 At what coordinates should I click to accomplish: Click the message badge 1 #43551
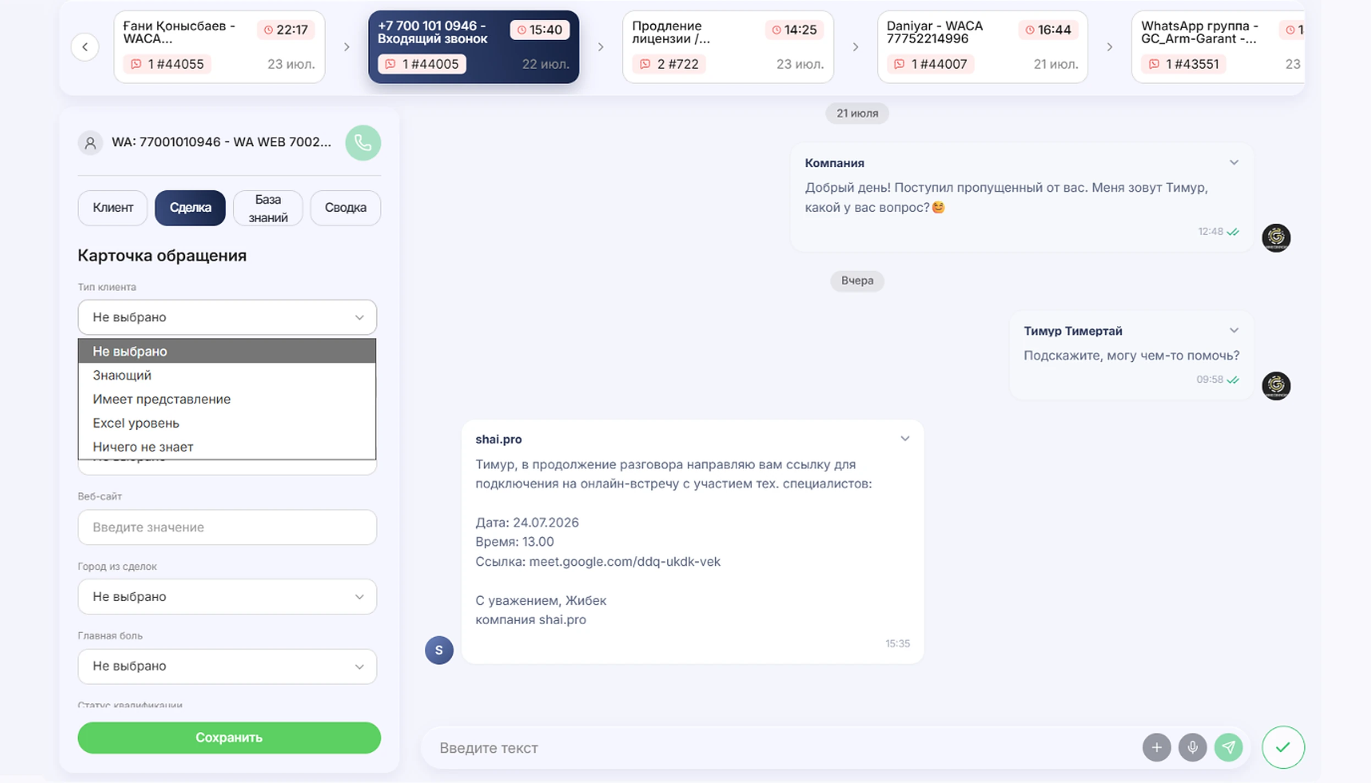point(1184,64)
